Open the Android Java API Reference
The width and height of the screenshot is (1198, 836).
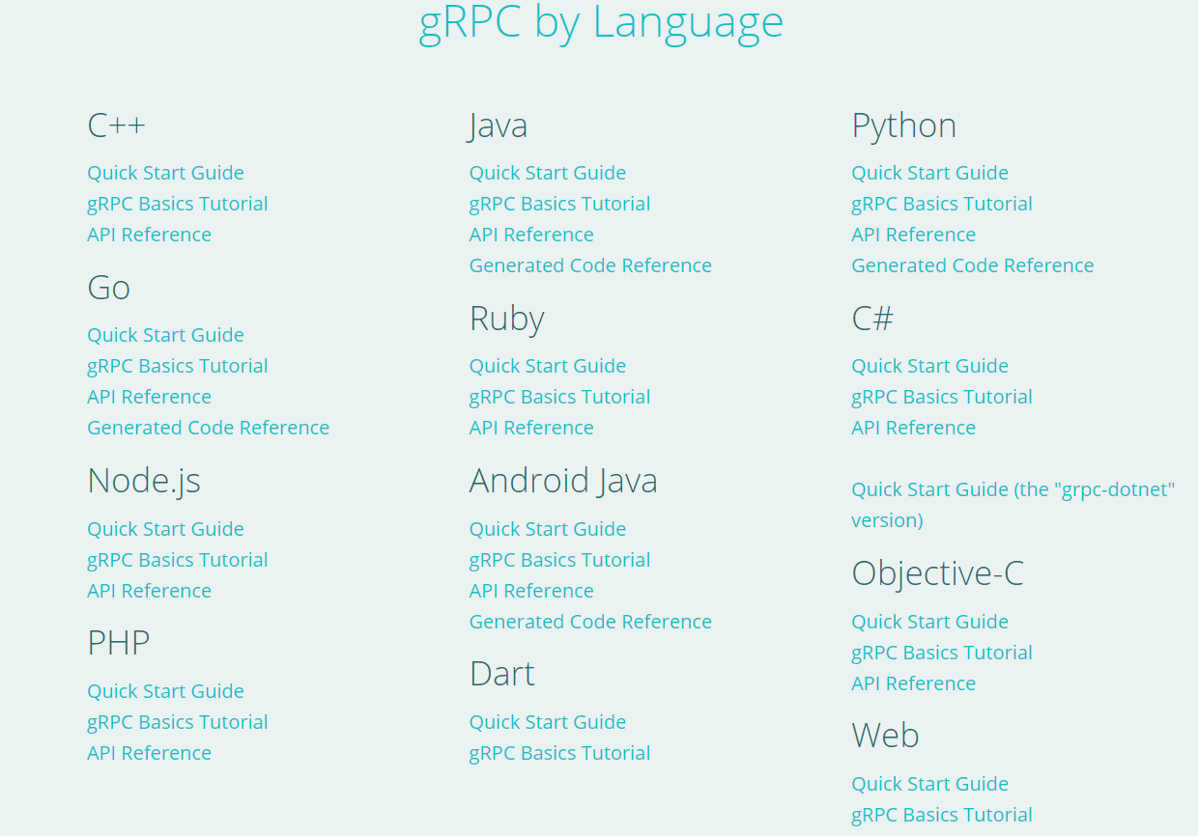click(x=531, y=591)
